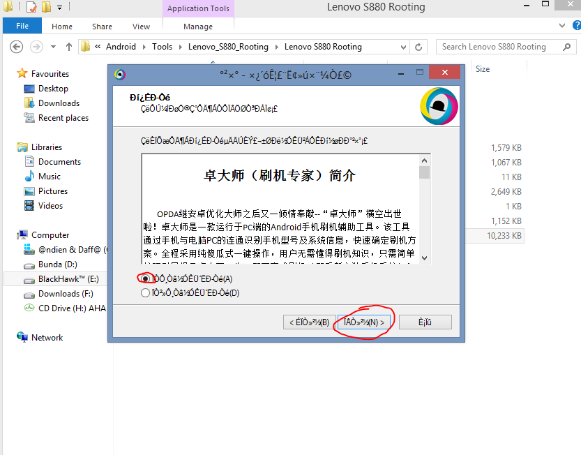Click the Lenovo_S880_Rooting breadcrumb

(x=228, y=47)
